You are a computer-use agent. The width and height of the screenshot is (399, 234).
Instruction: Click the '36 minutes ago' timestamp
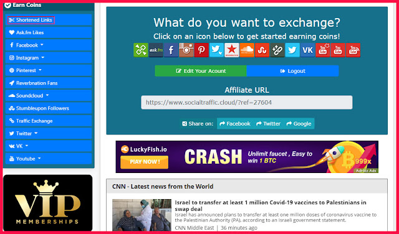tap(239, 228)
